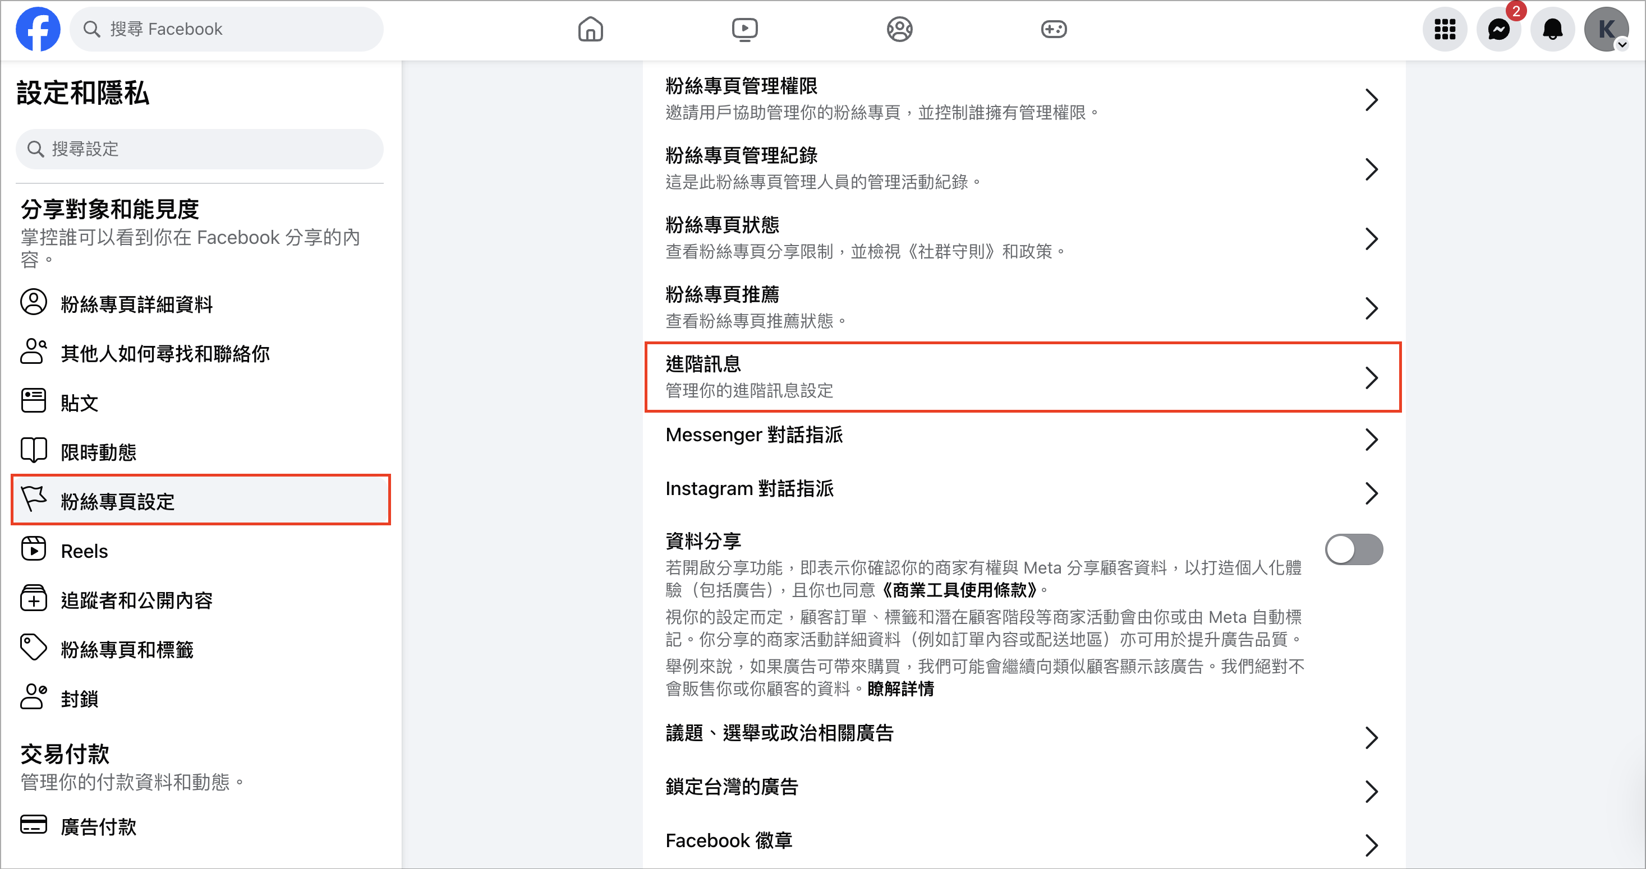Toggle the 資料分享 switch
The height and width of the screenshot is (869, 1646).
pos(1354,550)
